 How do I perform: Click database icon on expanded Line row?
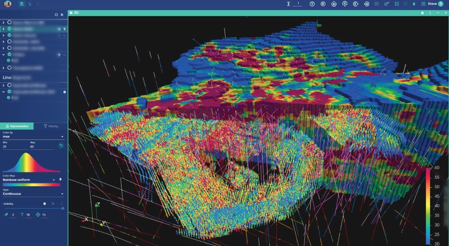point(64,92)
